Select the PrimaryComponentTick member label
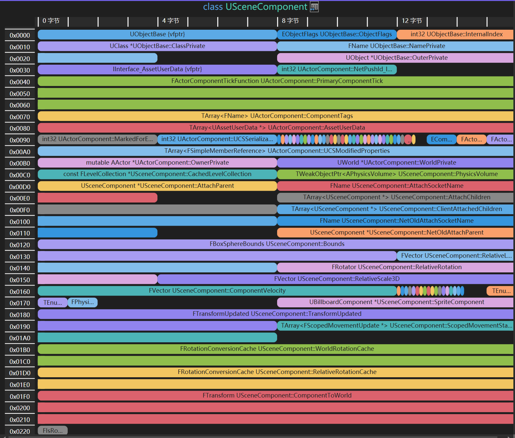 coord(277,81)
